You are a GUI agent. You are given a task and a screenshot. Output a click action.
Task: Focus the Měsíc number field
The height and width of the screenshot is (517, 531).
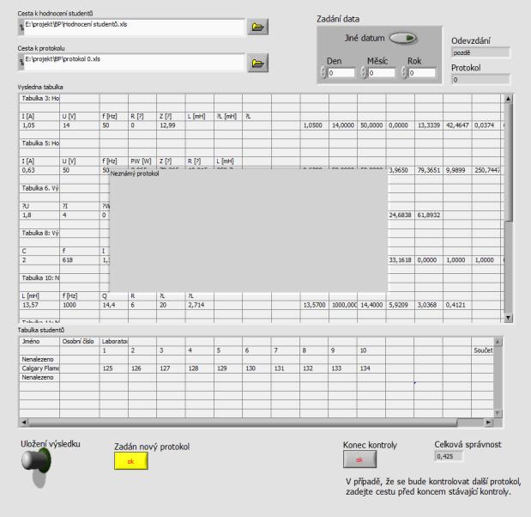(x=382, y=73)
